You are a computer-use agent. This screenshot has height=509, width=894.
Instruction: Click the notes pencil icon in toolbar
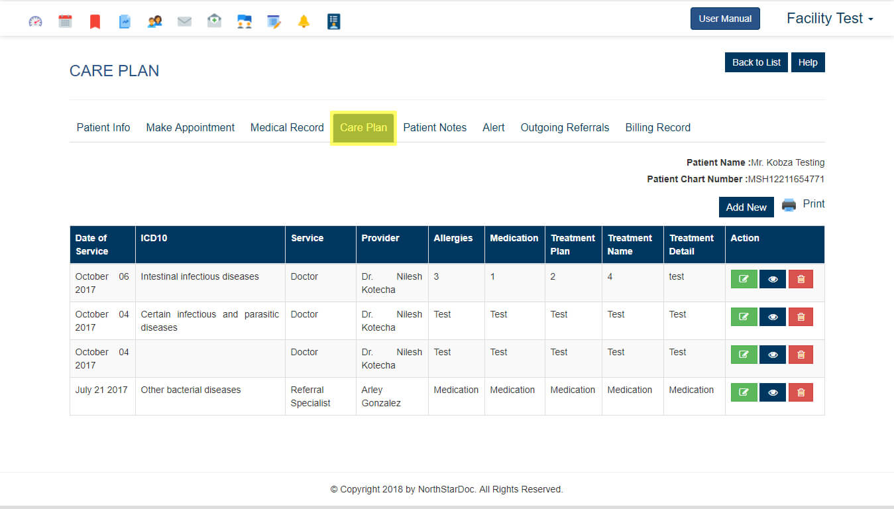coord(274,21)
